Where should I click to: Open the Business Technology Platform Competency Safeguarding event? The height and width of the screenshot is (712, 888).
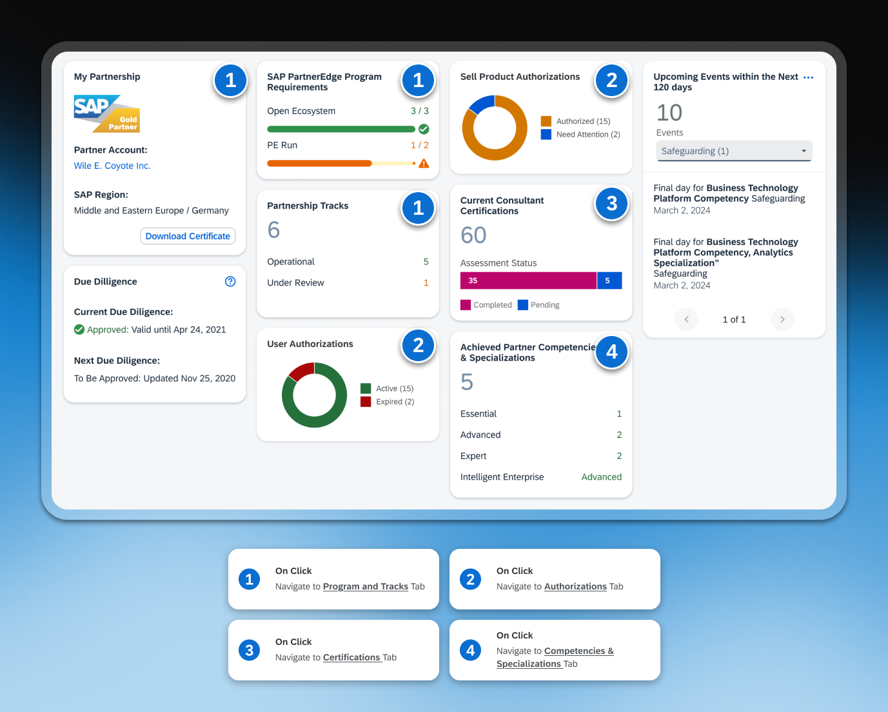tap(729, 199)
